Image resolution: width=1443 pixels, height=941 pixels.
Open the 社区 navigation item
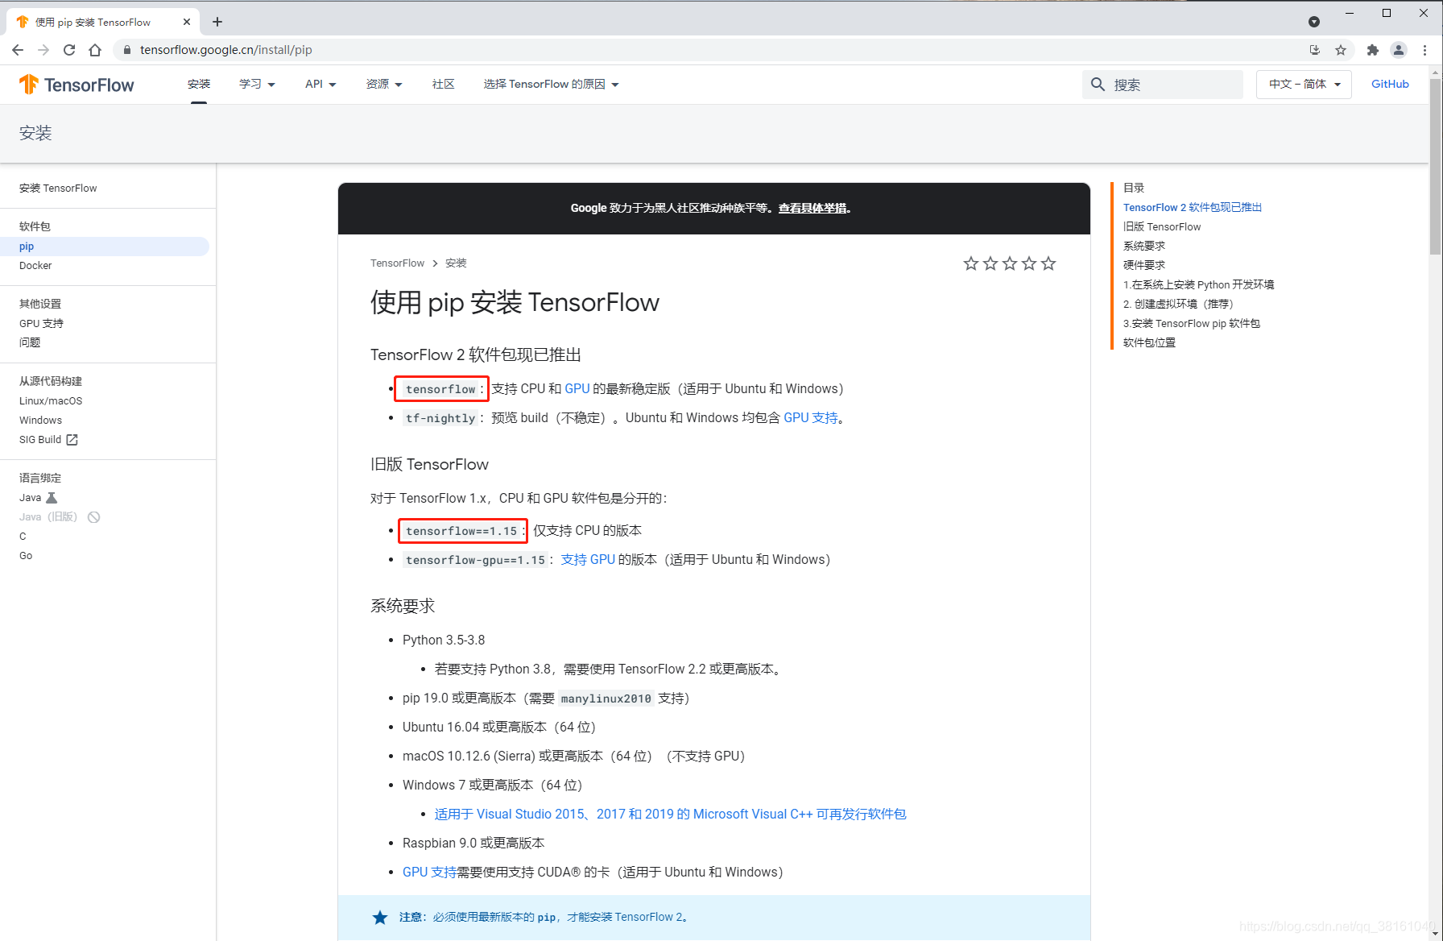[443, 84]
